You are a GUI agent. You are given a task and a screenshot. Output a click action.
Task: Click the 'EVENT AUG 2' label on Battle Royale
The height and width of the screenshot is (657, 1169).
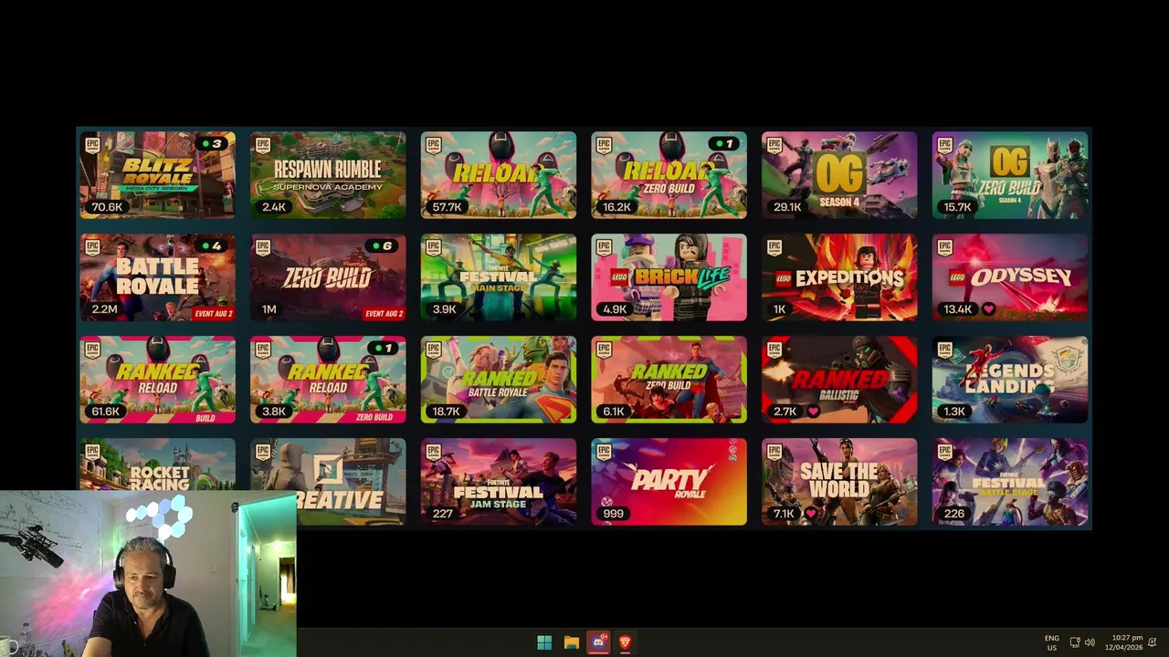pyautogui.click(x=214, y=314)
